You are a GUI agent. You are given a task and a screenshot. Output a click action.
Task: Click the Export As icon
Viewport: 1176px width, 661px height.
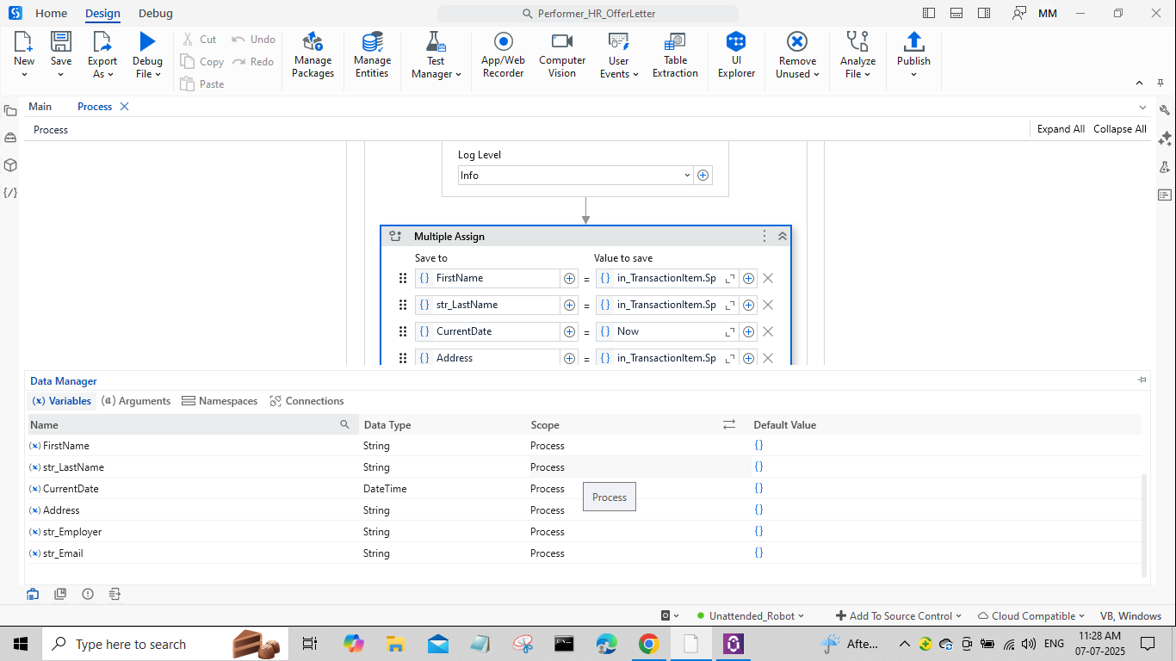[x=102, y=41]
